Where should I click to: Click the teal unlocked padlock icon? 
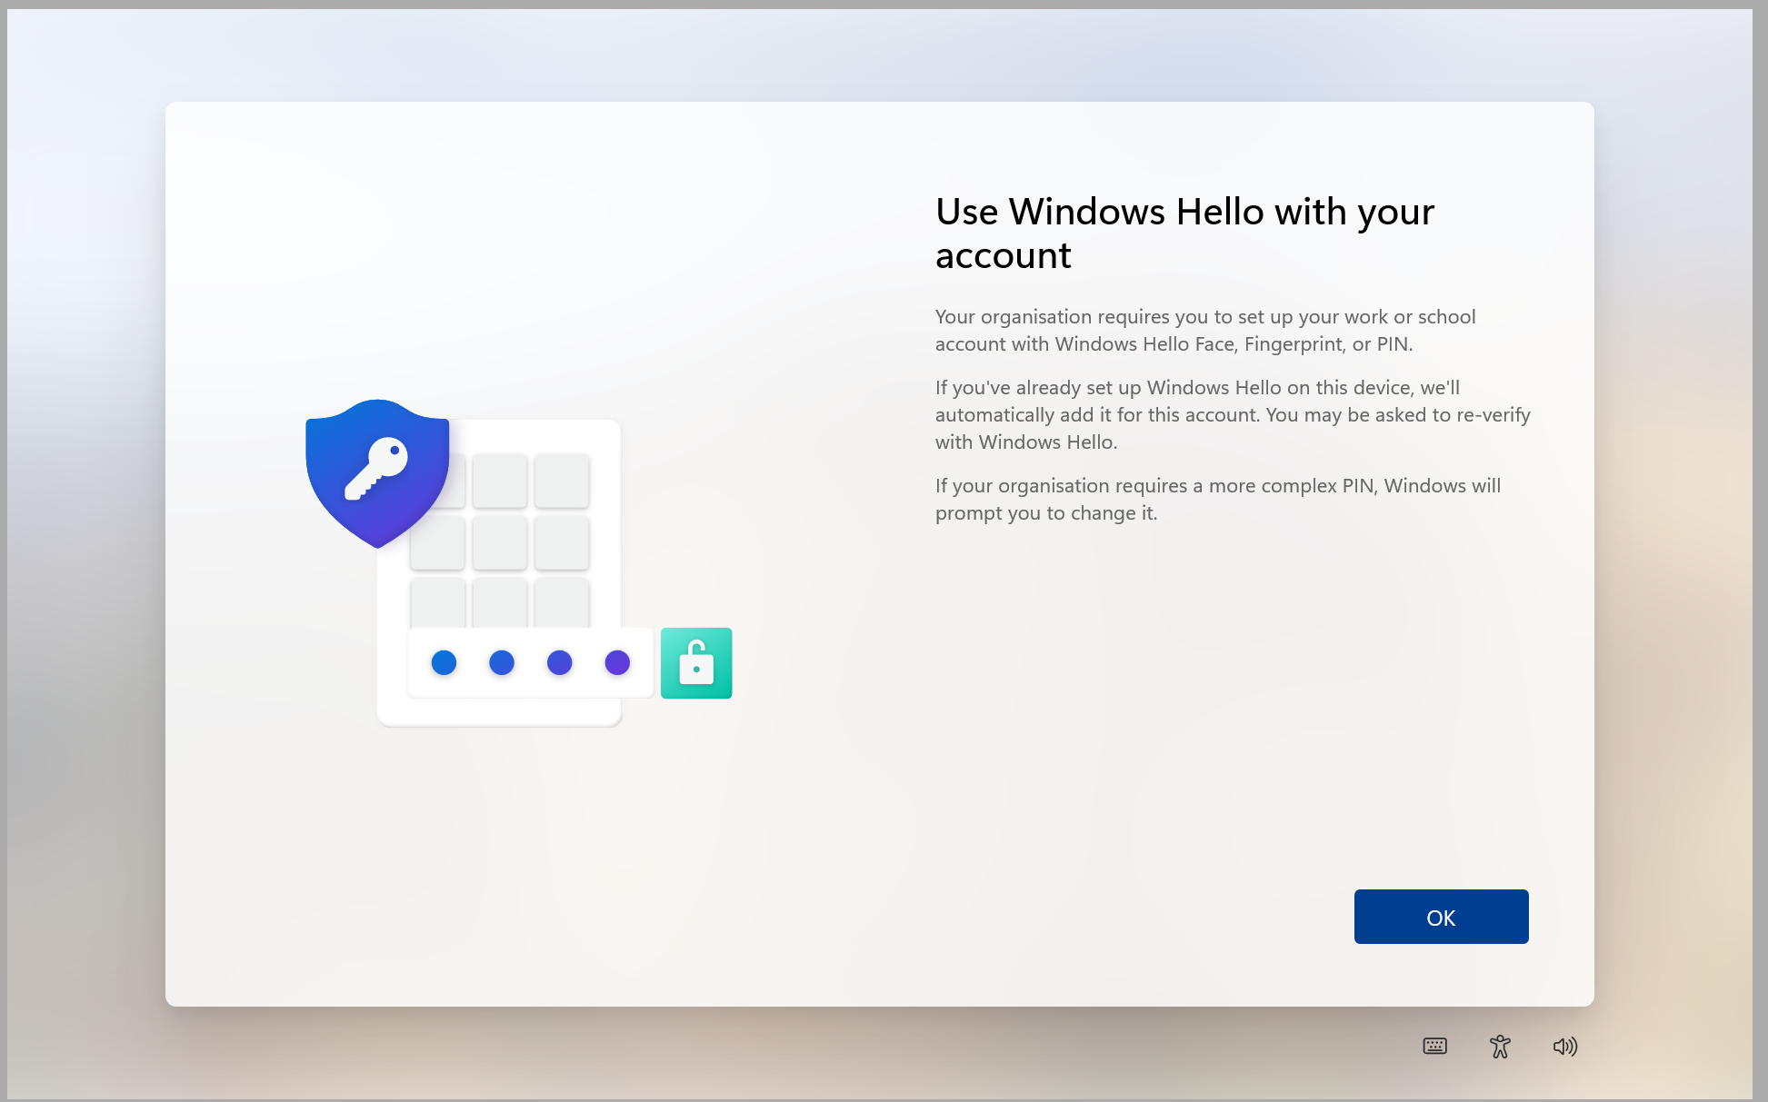click(696, 663)
